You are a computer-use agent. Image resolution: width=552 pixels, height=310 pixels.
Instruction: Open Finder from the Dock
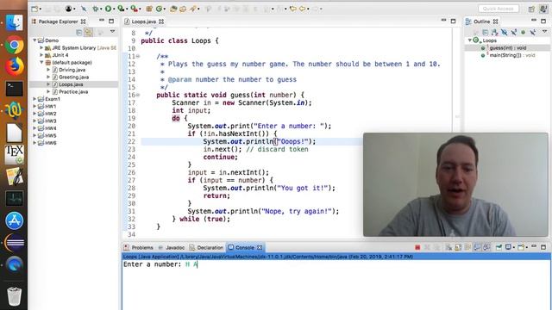click(x=14, y=23)
